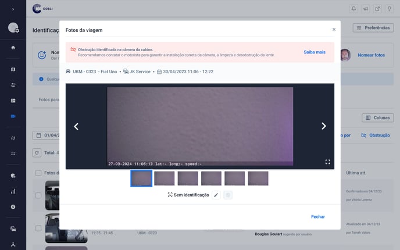Click the trip date 30/04/2023 11:06 - 12:22
The height and width of the screenshot is (250, 400).
click(188, 72)
